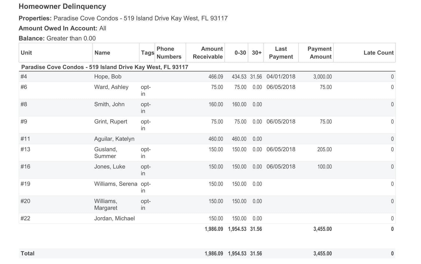This screenshot has width=421, height=264.
Task: Click unit #8 in the table
Action: [24, 104]
